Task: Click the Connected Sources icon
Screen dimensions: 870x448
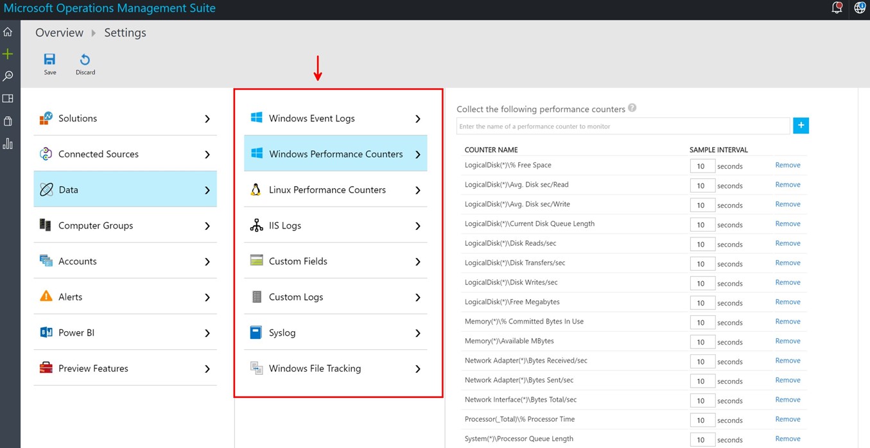Action: 46,154
